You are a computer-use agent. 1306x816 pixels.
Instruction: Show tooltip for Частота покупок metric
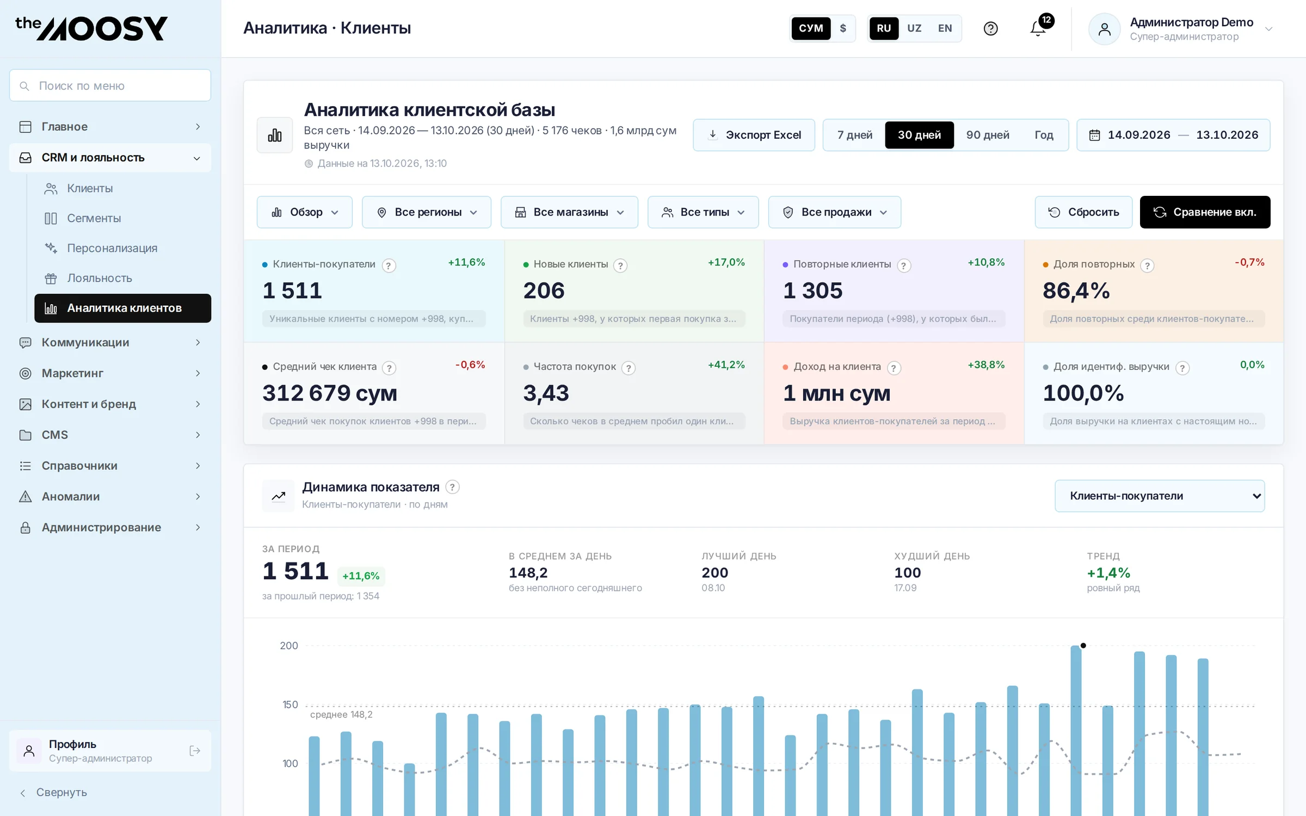pos(629,368)
